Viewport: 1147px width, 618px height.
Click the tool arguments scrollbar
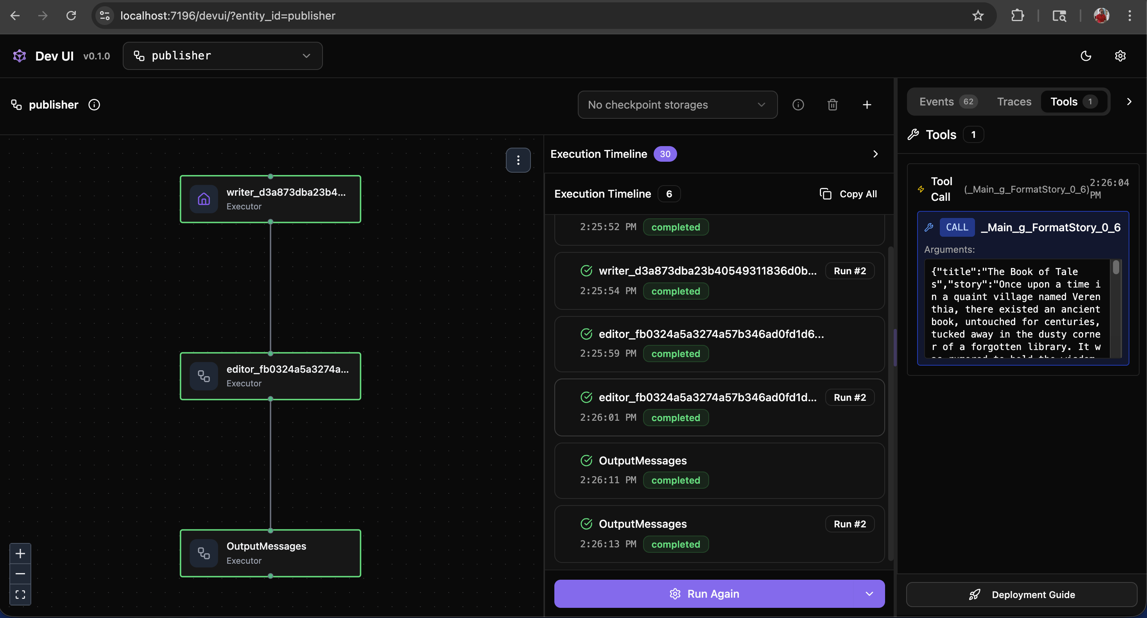[1115, 267]
